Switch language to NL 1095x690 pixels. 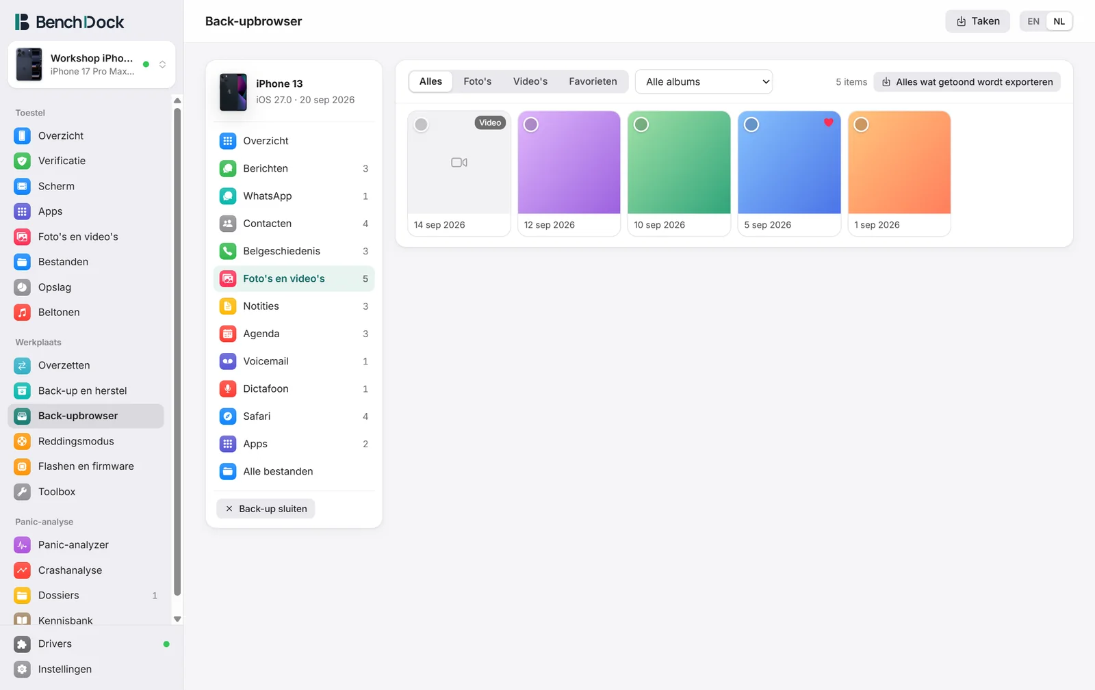[1059, 21]
